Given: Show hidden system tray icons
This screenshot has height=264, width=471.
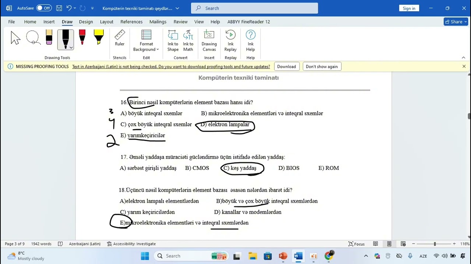Looking at the screenshot, I should [x=366, y=256].
